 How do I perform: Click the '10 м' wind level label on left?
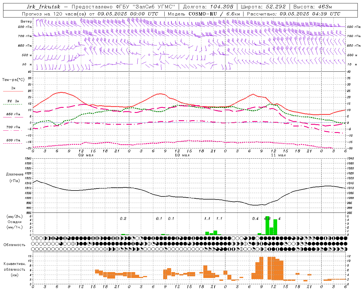[27, 64]
